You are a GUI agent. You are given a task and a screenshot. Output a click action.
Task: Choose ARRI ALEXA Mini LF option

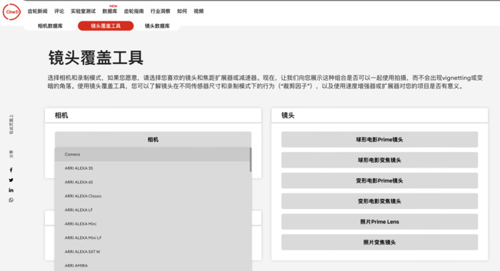click(152, 238)
